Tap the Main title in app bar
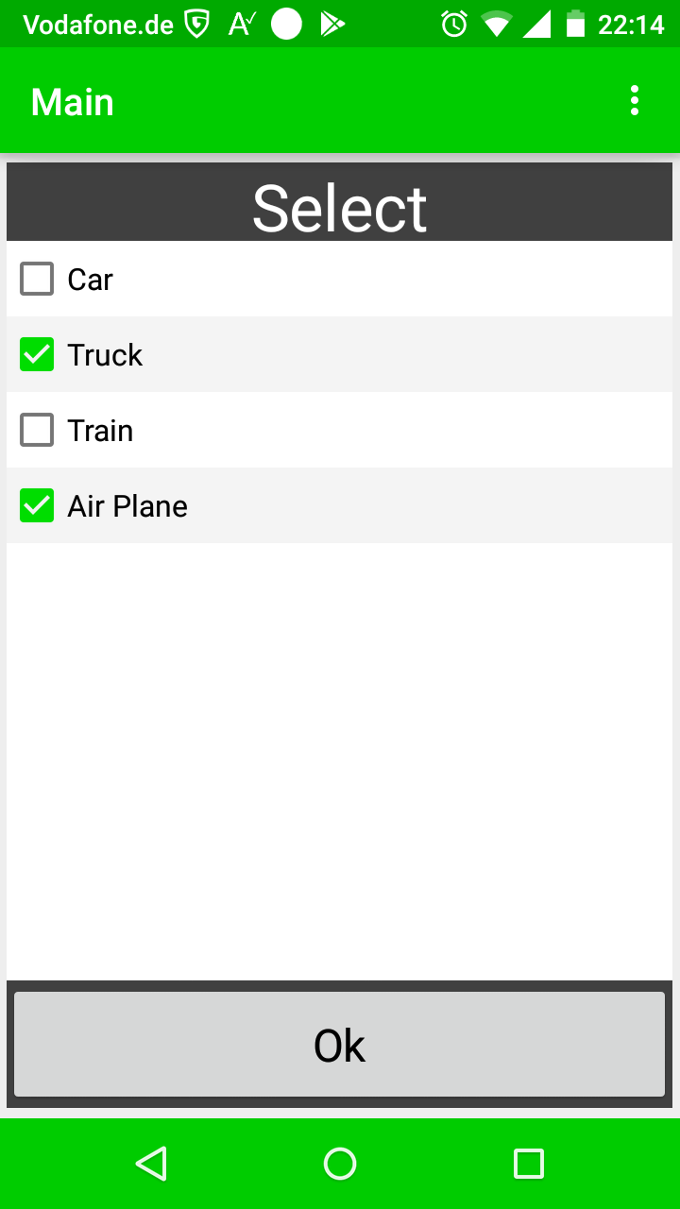The height and width of the screenshot is (1209, 680). pyautogui.click(x=73, y=102)
